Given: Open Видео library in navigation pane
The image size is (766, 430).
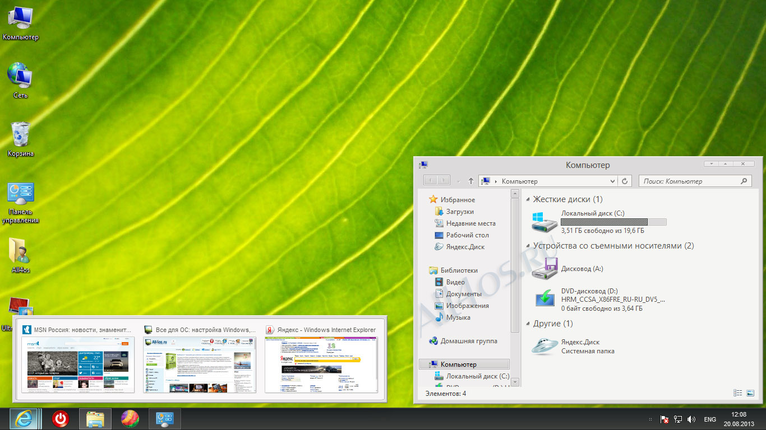Looking at the screenshot, I should pos(450,282).
